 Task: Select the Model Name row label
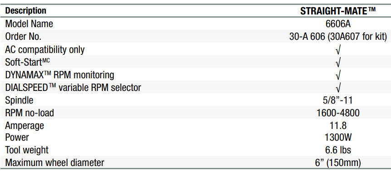pyautogui.click(x=29, y=24)
